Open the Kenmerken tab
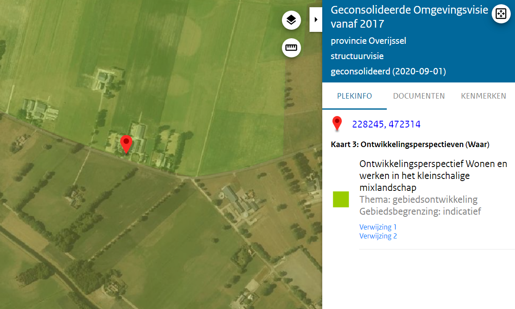The width and height of the screenshot is (515, 309). pos(484,96)
